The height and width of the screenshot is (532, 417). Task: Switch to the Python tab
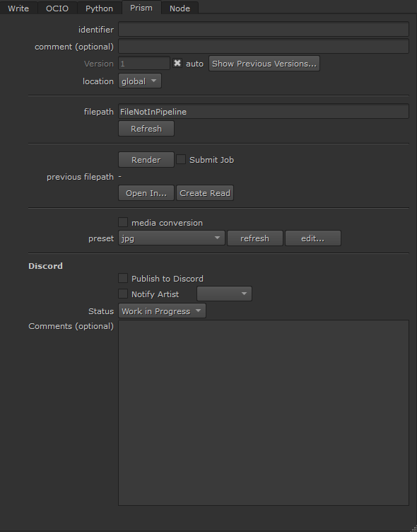click(x=100, y=8)
